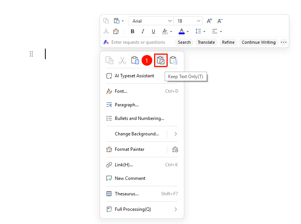Viewport: 301px width, 224px height.
Task: Open the Paragraph... menu entry
Action: pos(142,105)
